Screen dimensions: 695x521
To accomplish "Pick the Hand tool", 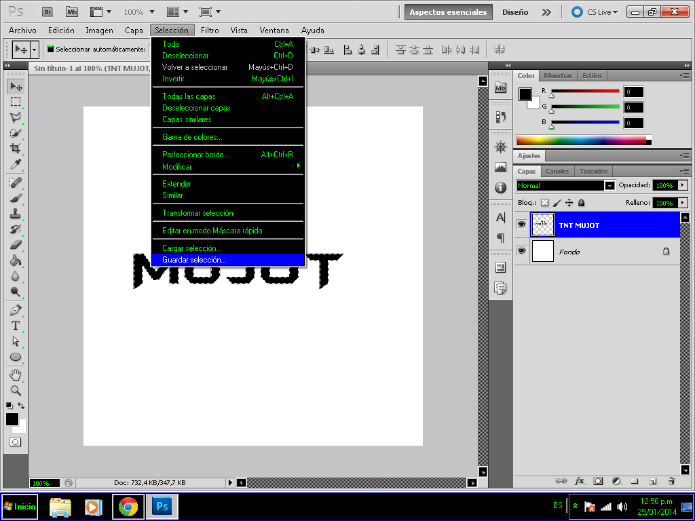I will click(15, 375).
